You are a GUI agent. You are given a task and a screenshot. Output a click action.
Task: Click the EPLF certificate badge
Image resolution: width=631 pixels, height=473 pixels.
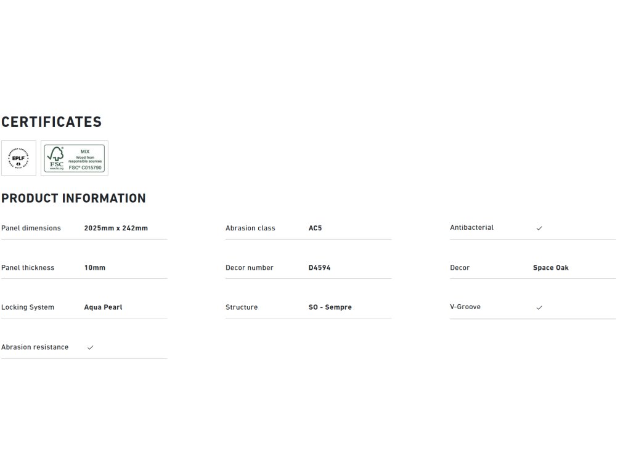18,158
